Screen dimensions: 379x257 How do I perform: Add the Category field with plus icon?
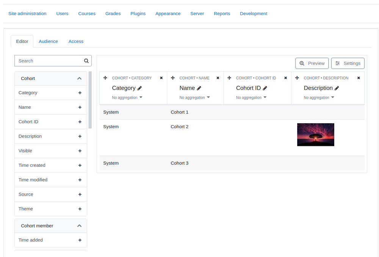80,93
